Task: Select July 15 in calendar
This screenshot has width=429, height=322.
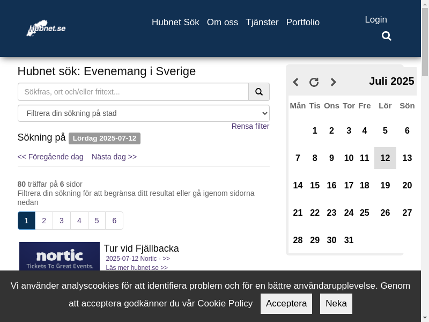Action: (x=315, y=185)
